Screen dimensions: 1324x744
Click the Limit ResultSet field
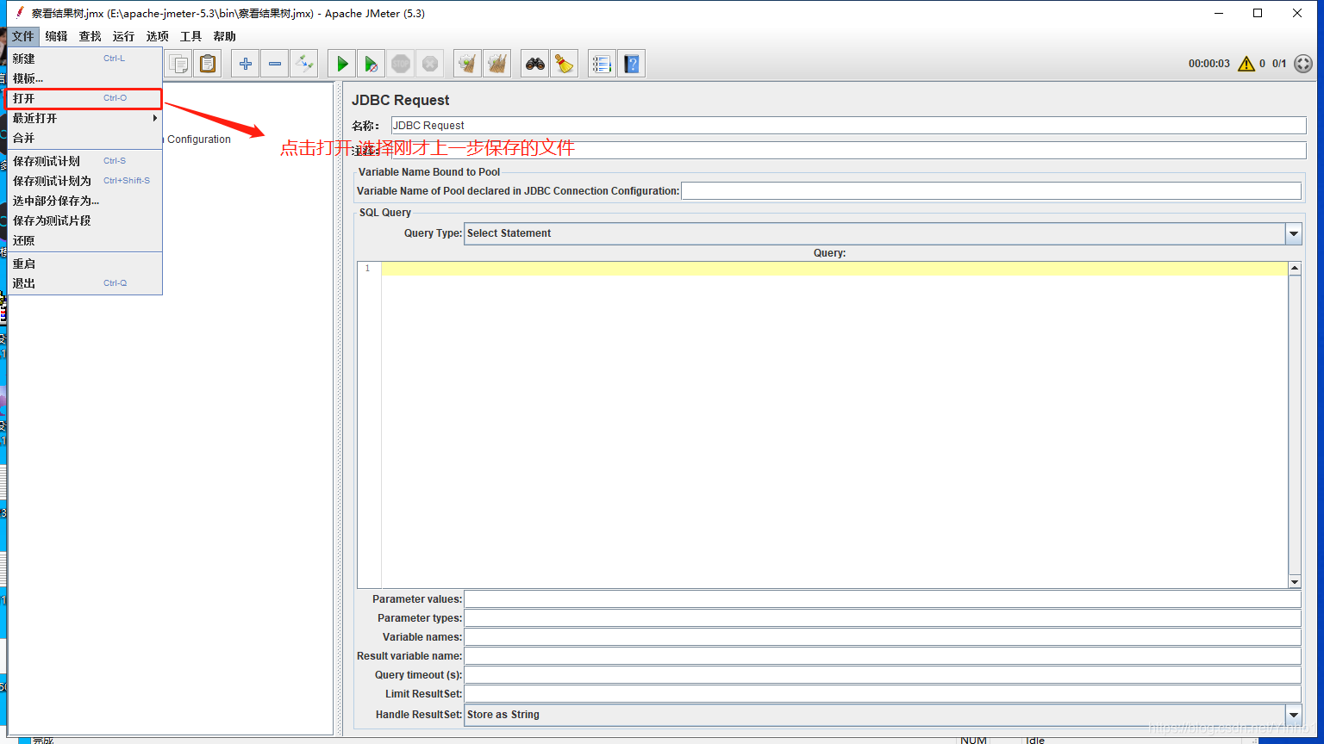click(883, 694)
